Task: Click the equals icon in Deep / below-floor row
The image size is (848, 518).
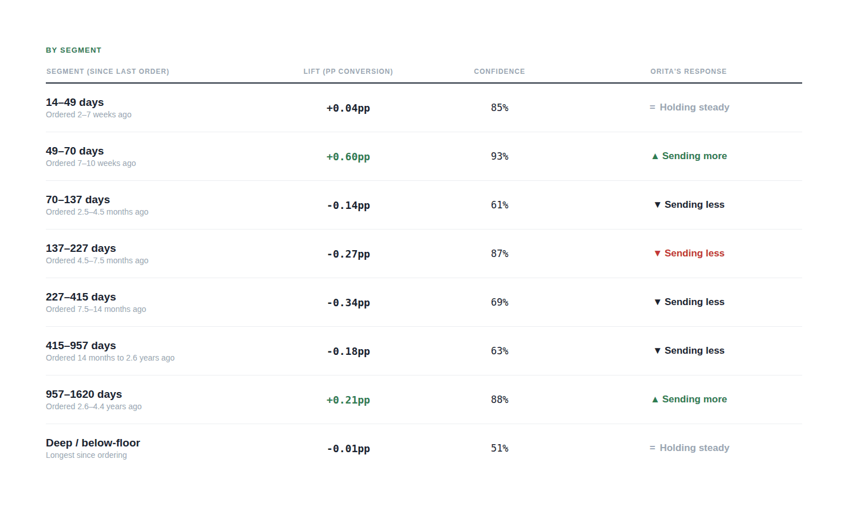Action: [652, 448]
